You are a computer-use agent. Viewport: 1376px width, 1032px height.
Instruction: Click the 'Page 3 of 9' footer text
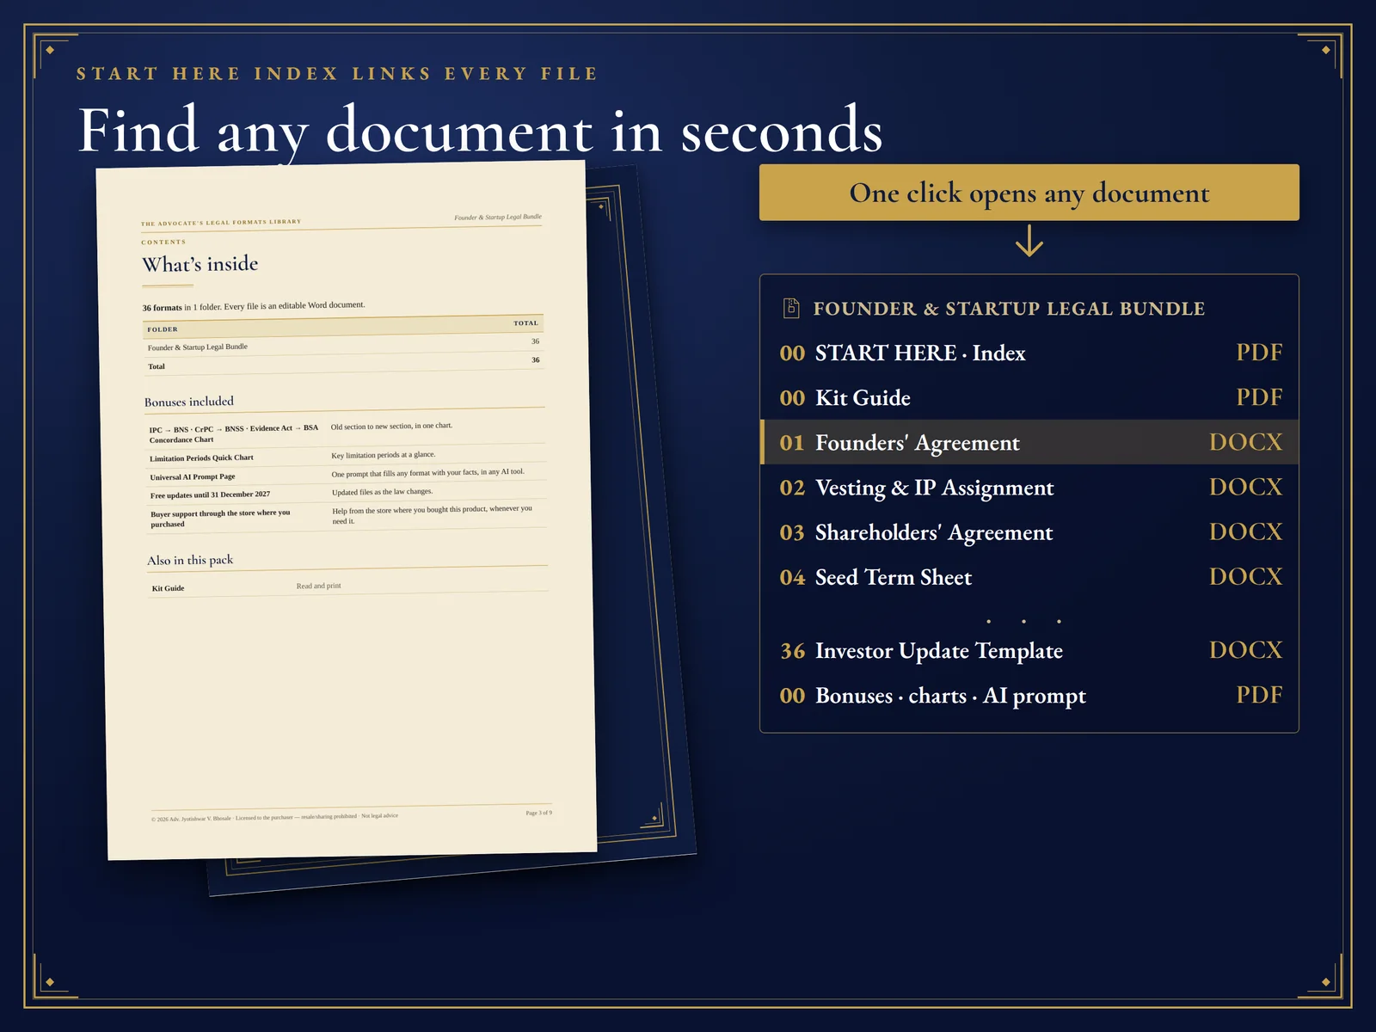point(538,813)
